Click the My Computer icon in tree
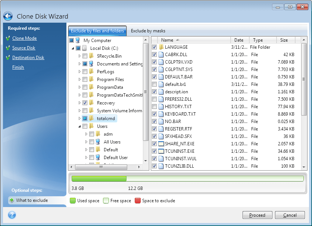 78,40
